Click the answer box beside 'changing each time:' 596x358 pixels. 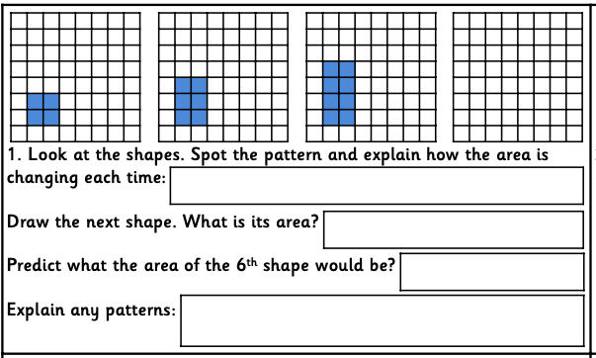pos(377,186)
